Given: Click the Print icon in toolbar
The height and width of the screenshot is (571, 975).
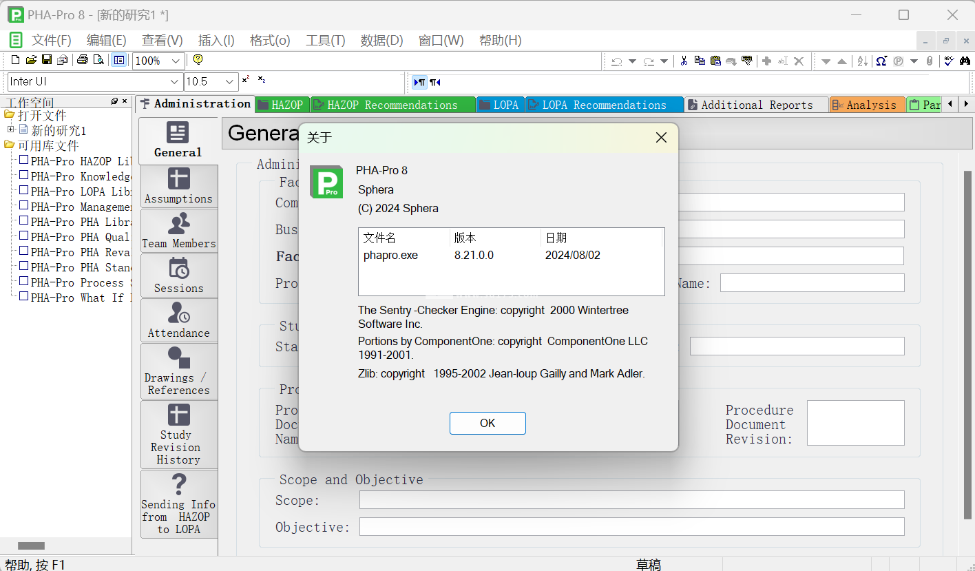Looking at the screenshot, I should pyautogui.click(x=83, y=60).
